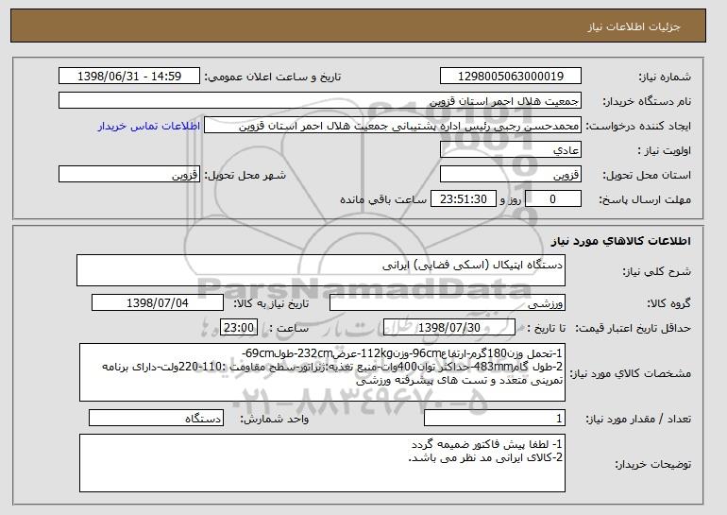Click the remaining time field 23:51:30

point(464,199)
